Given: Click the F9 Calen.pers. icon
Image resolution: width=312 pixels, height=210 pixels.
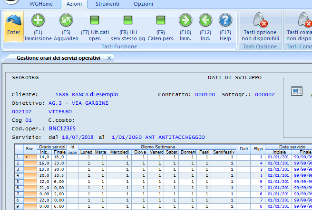Looking at the screenshot, I should (160, 20).
